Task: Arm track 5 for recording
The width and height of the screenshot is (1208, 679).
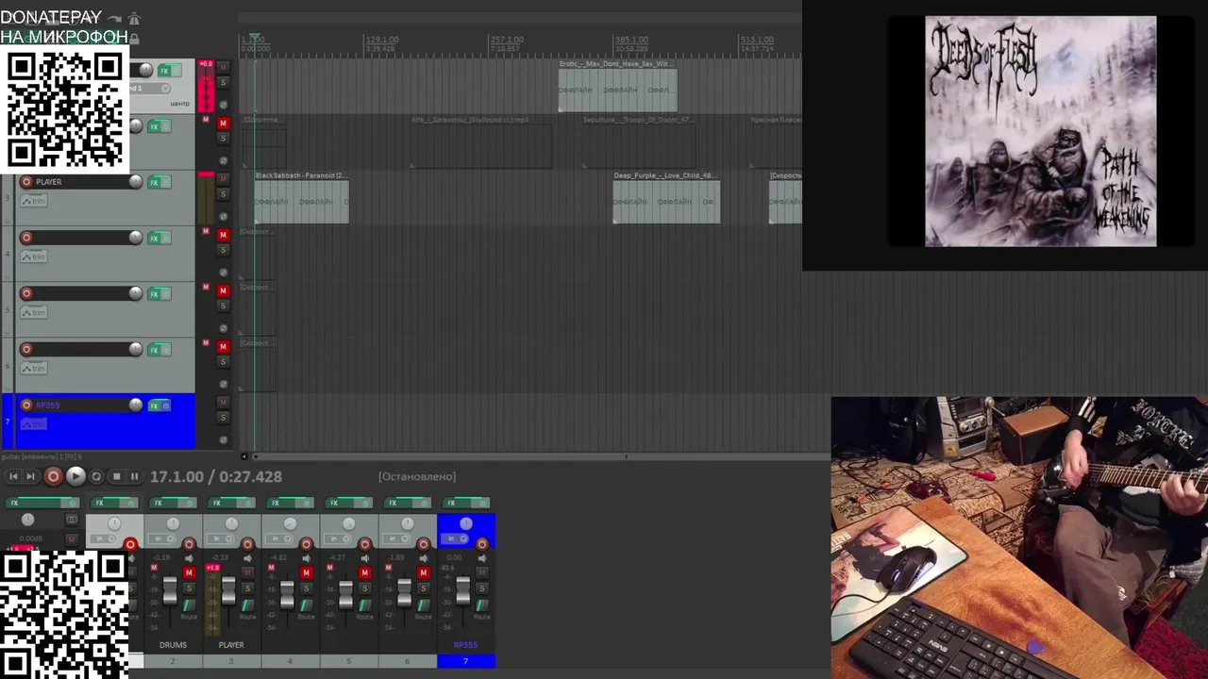Action: click(26, 293)
